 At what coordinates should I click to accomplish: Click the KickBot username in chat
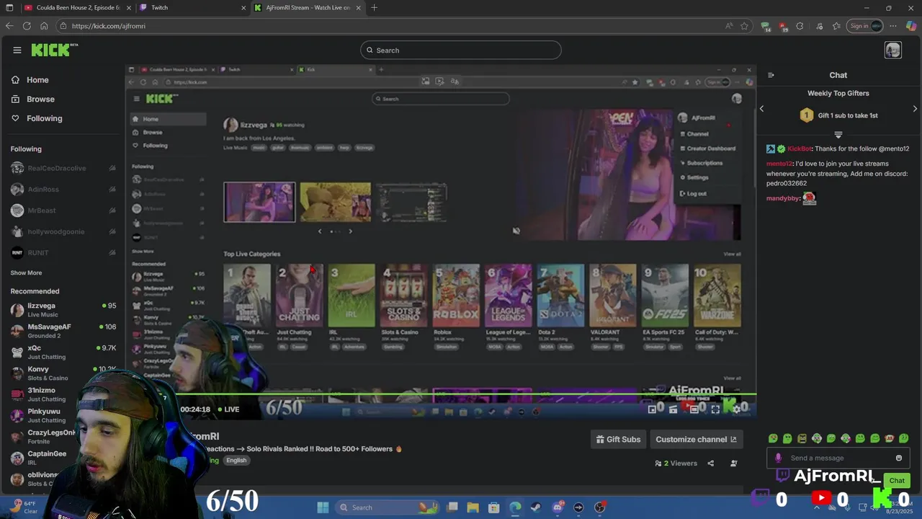[799, 149]
